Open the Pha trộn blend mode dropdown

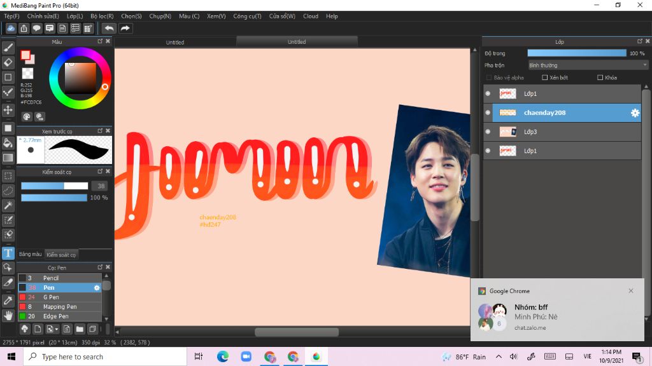tap(588, 65)
